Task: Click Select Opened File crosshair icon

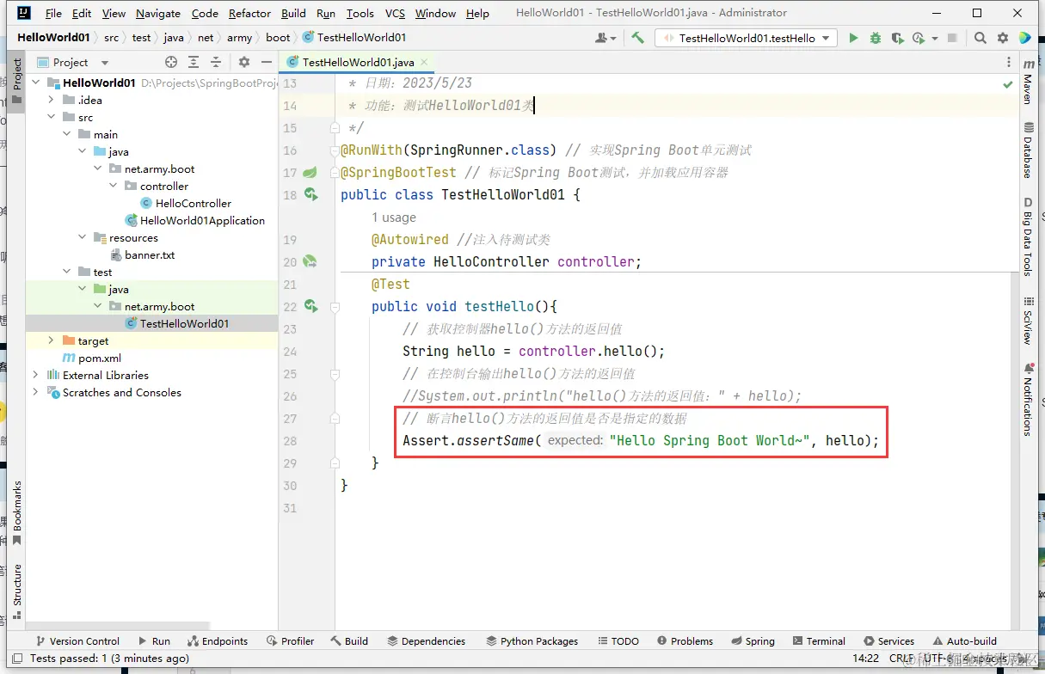Action: (171, 62)
